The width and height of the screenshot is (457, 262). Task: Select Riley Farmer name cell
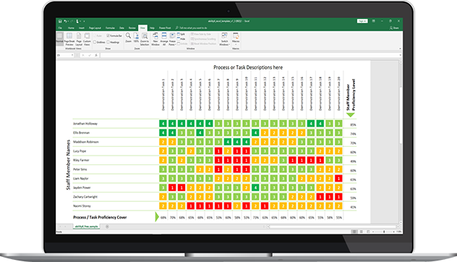pos(81,160)
